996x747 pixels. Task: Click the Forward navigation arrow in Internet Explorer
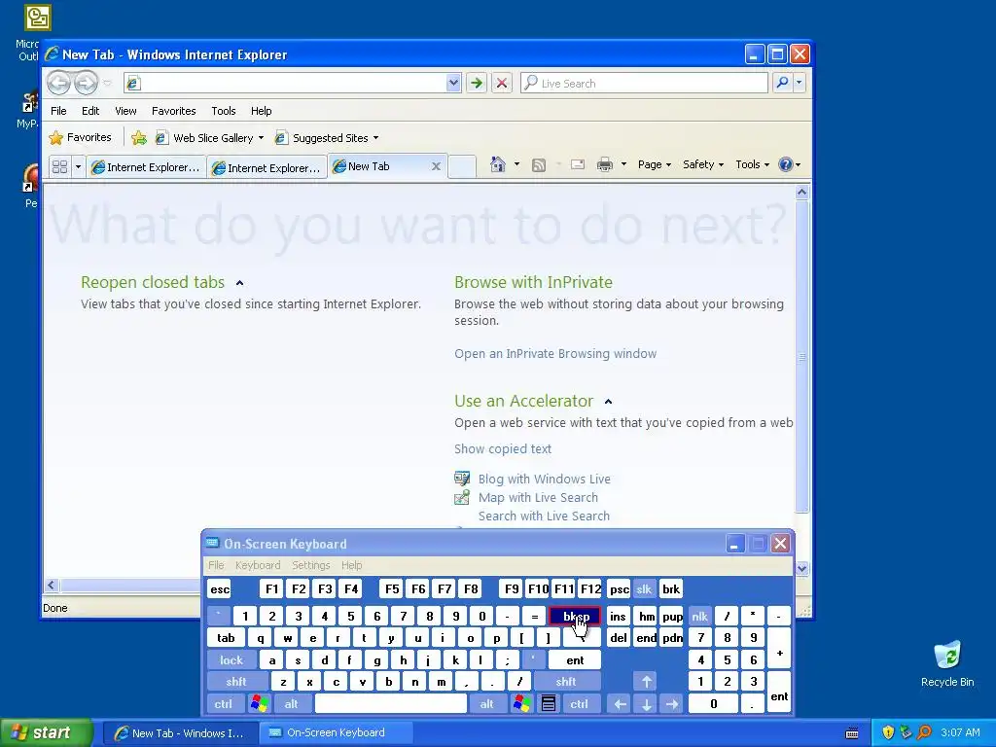(x=86, y=83)
